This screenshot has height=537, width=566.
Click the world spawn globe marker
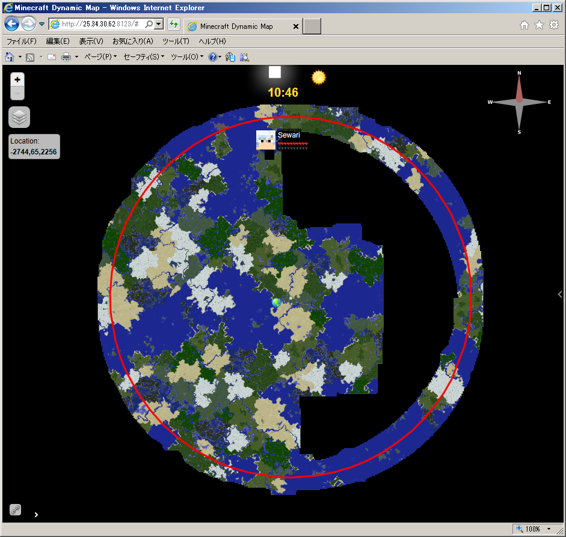277,302
